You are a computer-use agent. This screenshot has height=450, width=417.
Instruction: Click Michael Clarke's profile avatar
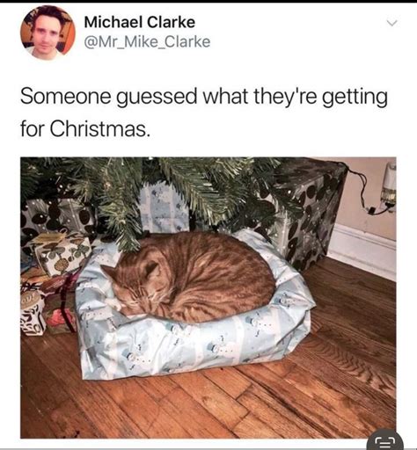[48, 33]
